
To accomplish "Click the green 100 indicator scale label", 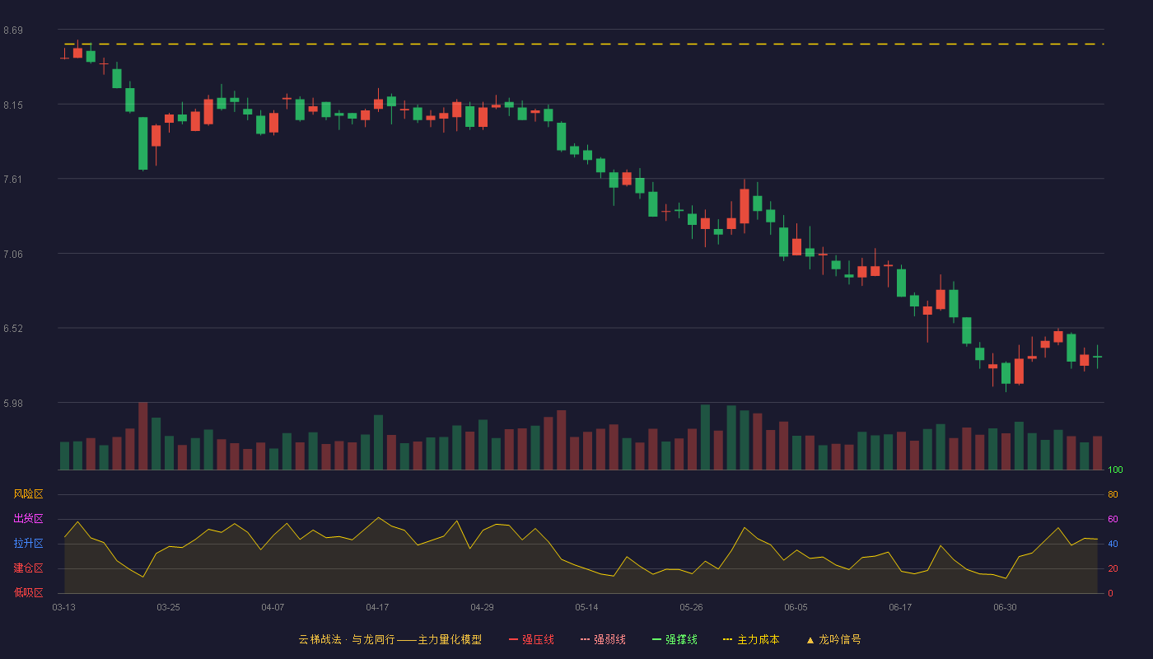I will [x=1115, y=470].
